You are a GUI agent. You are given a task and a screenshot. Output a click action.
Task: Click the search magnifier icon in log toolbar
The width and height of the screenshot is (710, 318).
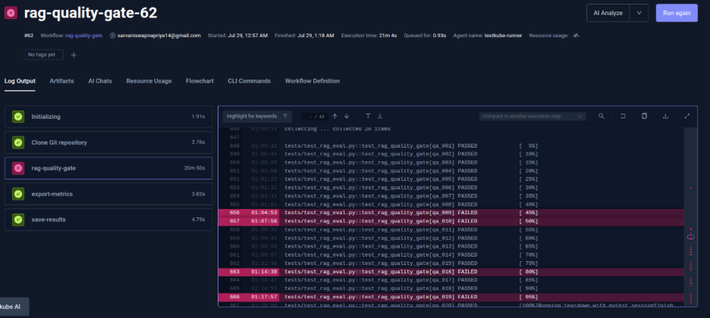pyautogui.click(x=602, y=116)
